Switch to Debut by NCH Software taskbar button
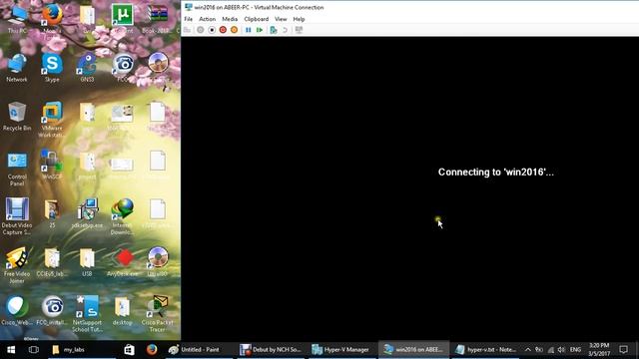This screenshot has height=359, width=639. pos(271,350)
